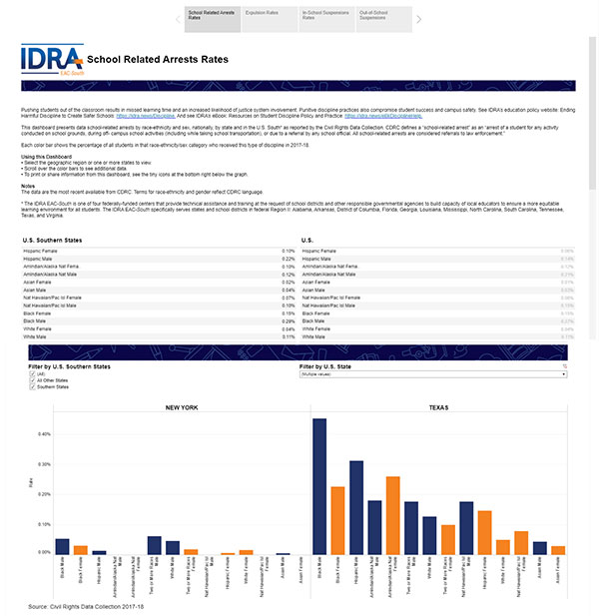
Task: Click the left arrow of tab strip
Action: click(x=176, y=18)
